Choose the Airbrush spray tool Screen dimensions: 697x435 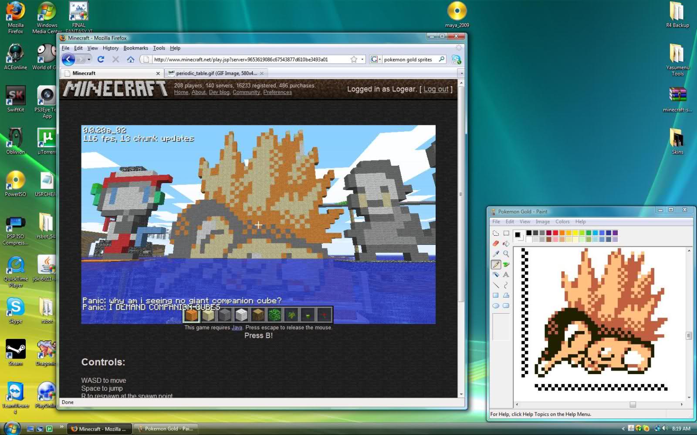(x=496, y=274)
